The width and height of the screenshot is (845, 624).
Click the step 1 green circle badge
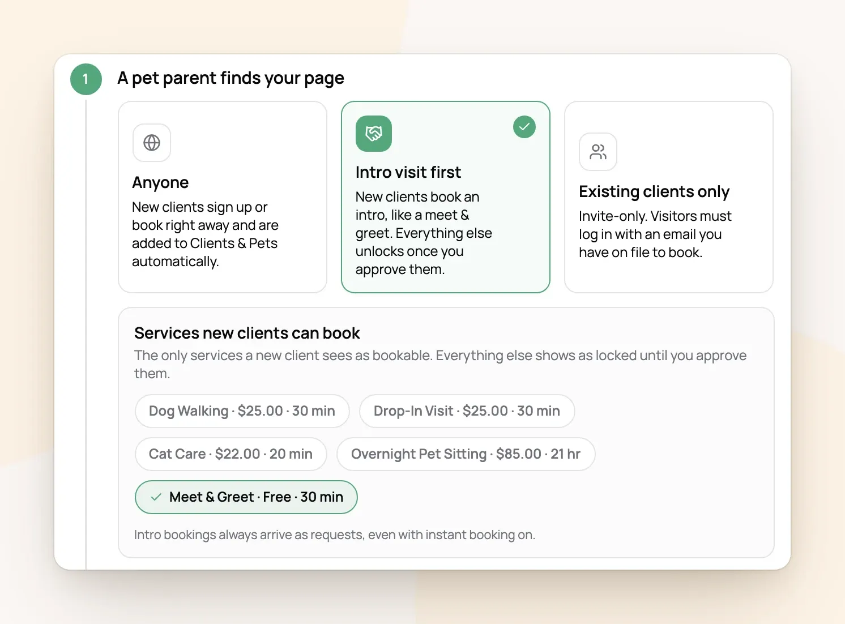point(86,79)
